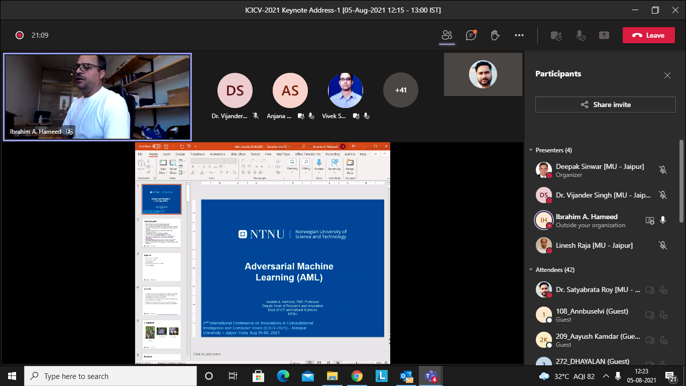This screenshot has width=686, height=386.
Task: Open the conversation chat icon
Action: tap(471, 35)
